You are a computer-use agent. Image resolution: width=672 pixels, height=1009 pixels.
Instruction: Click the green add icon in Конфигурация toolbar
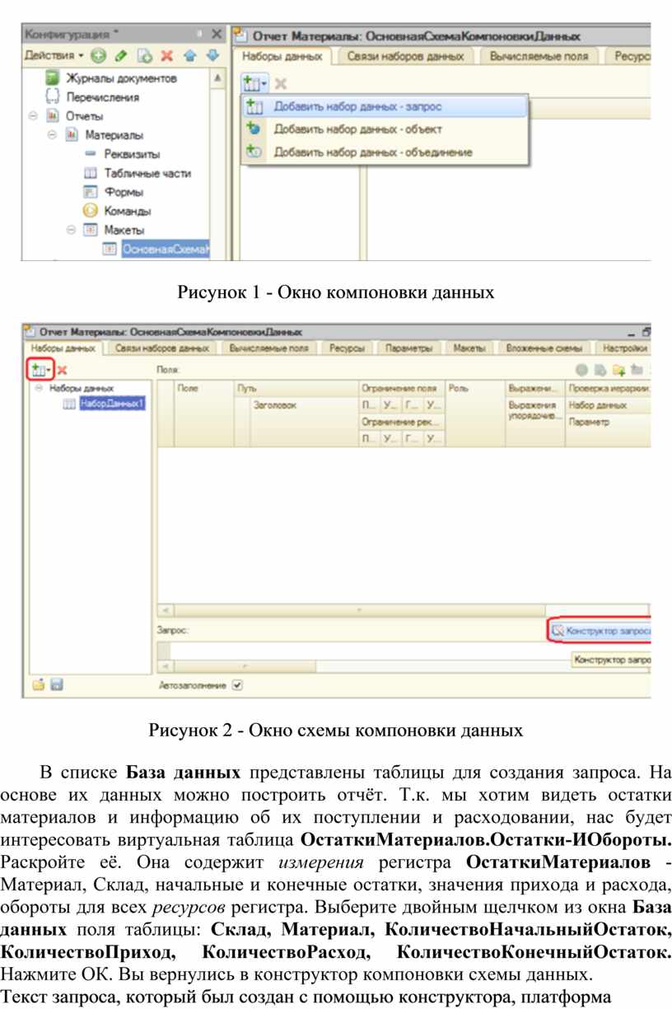point(98,56)
